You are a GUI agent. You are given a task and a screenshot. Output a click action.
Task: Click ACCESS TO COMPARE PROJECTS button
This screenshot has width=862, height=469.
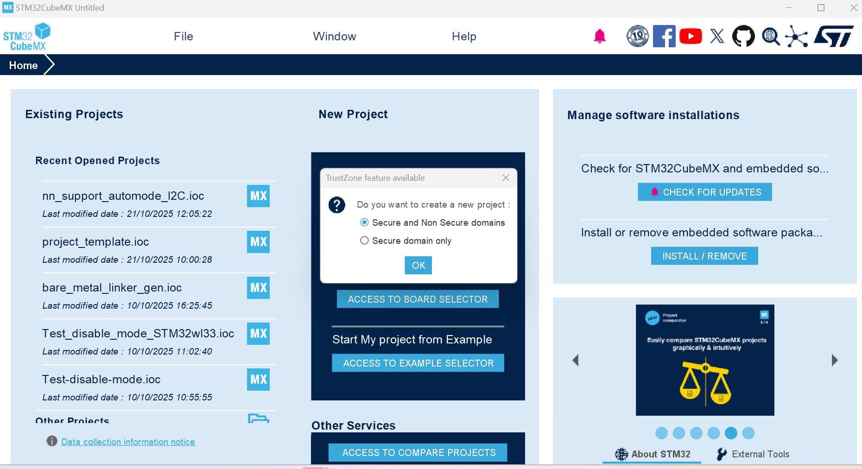point(418,453)
